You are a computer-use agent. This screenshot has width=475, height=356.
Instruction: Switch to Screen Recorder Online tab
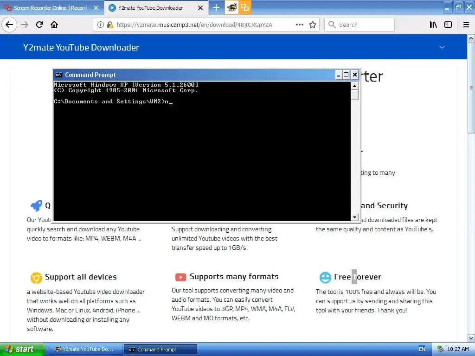coord(50,8)
